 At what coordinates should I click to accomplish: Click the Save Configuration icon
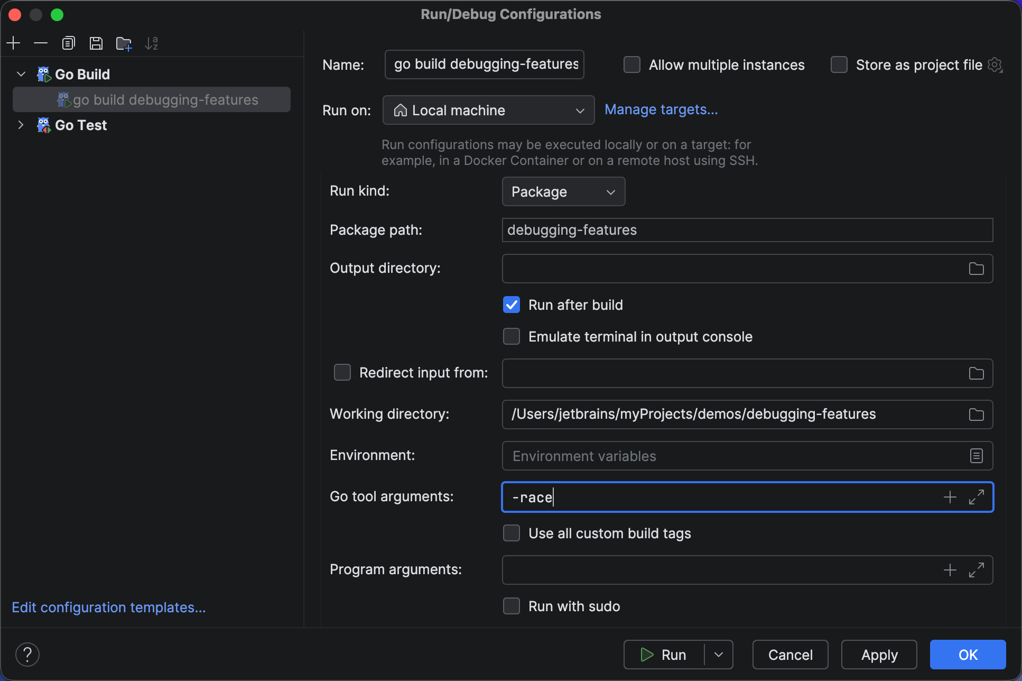[x=96, y=43]
